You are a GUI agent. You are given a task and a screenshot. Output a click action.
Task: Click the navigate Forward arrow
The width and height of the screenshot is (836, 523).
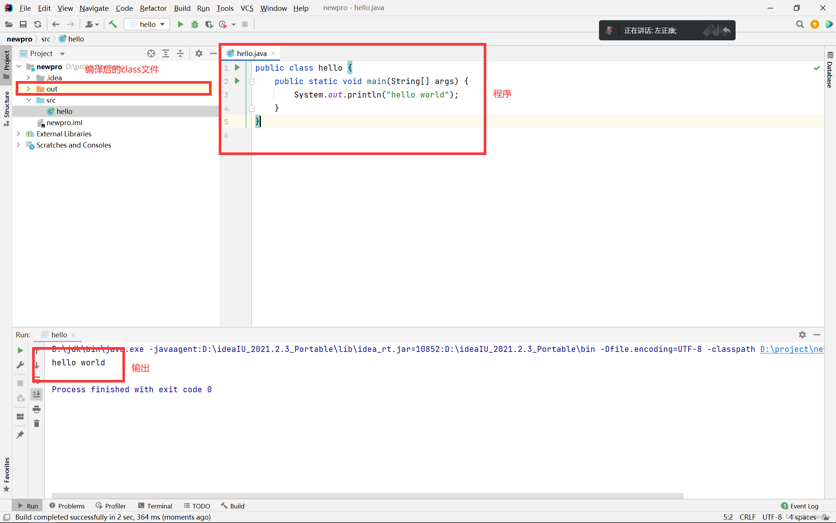pyautogui.click(x=71, y=24)
